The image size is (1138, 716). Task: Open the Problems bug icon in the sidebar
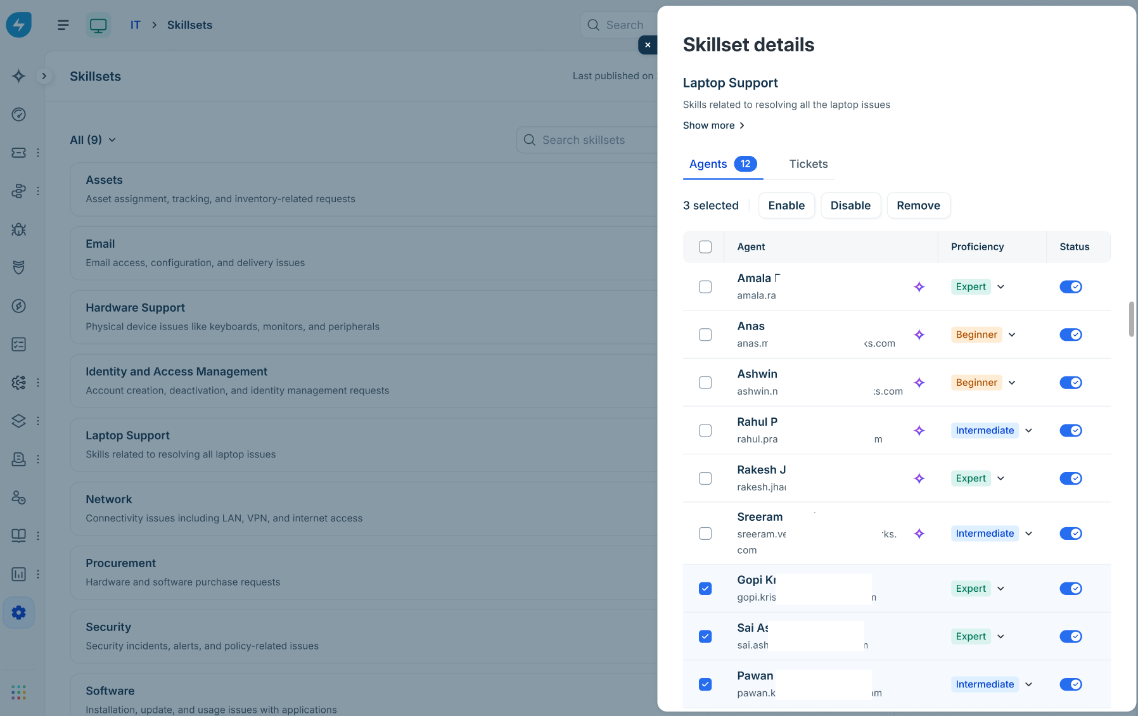[19, 229]
